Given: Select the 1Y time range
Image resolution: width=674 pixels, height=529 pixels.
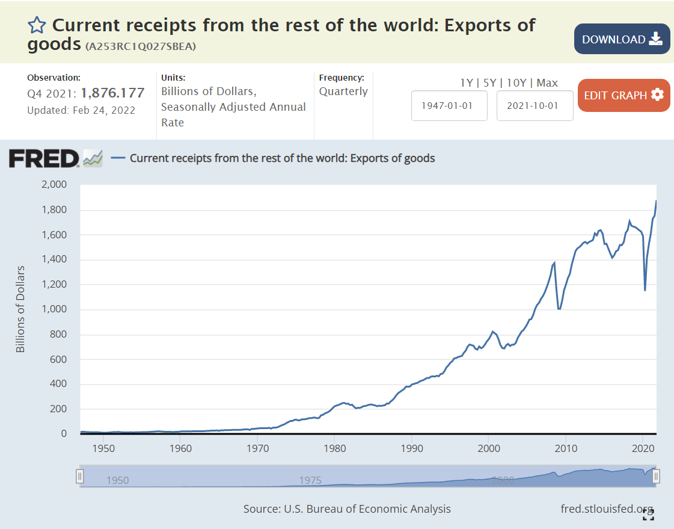Looking at the screenshot, I should (x=467, y=83).
